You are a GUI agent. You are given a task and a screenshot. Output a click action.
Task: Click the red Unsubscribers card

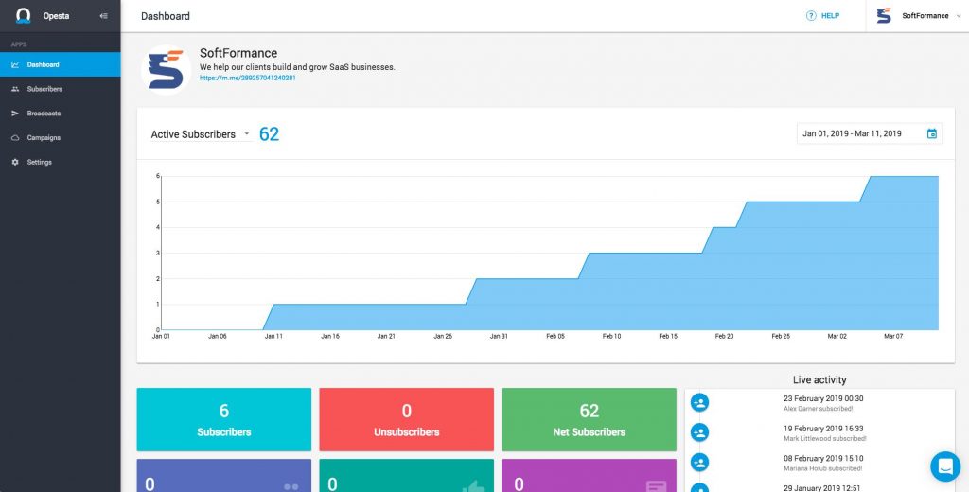(406, 419)
